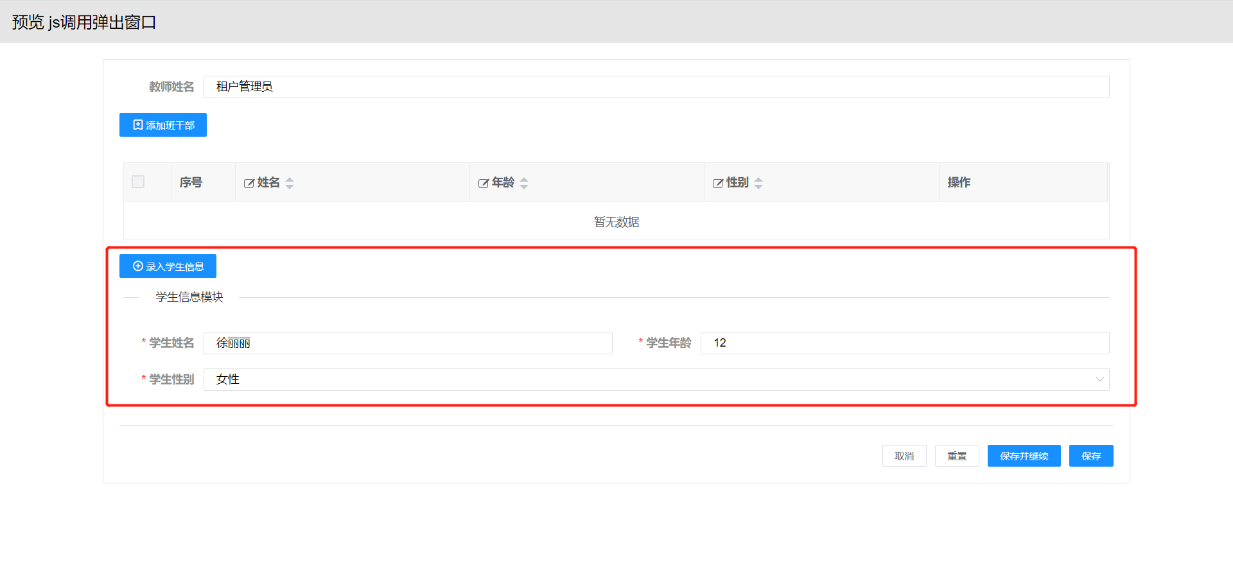The image size is (1233, 579).
Task: Click the blue 保存 button
Action: pos(1090,456)
